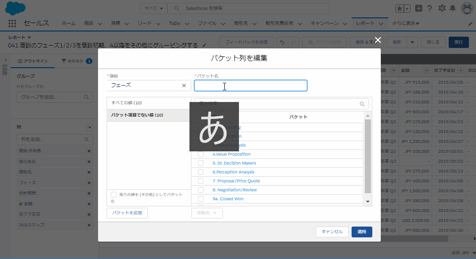Select バケット項目でない値 (10) list item
This screenshot has width=476, height=259.
pyautogui.click(x=149, y=115)
